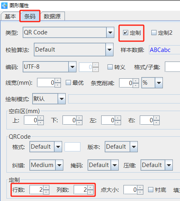Image resolution: width=180 pixels, height=201 pixels.
Task: Click the 图形属性 window app icon
Action: [x=4, y=6]
